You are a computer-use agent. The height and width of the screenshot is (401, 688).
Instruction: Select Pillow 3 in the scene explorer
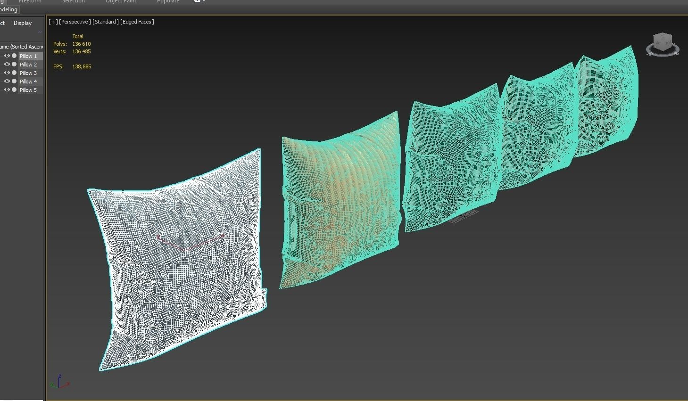coord(30,73)
